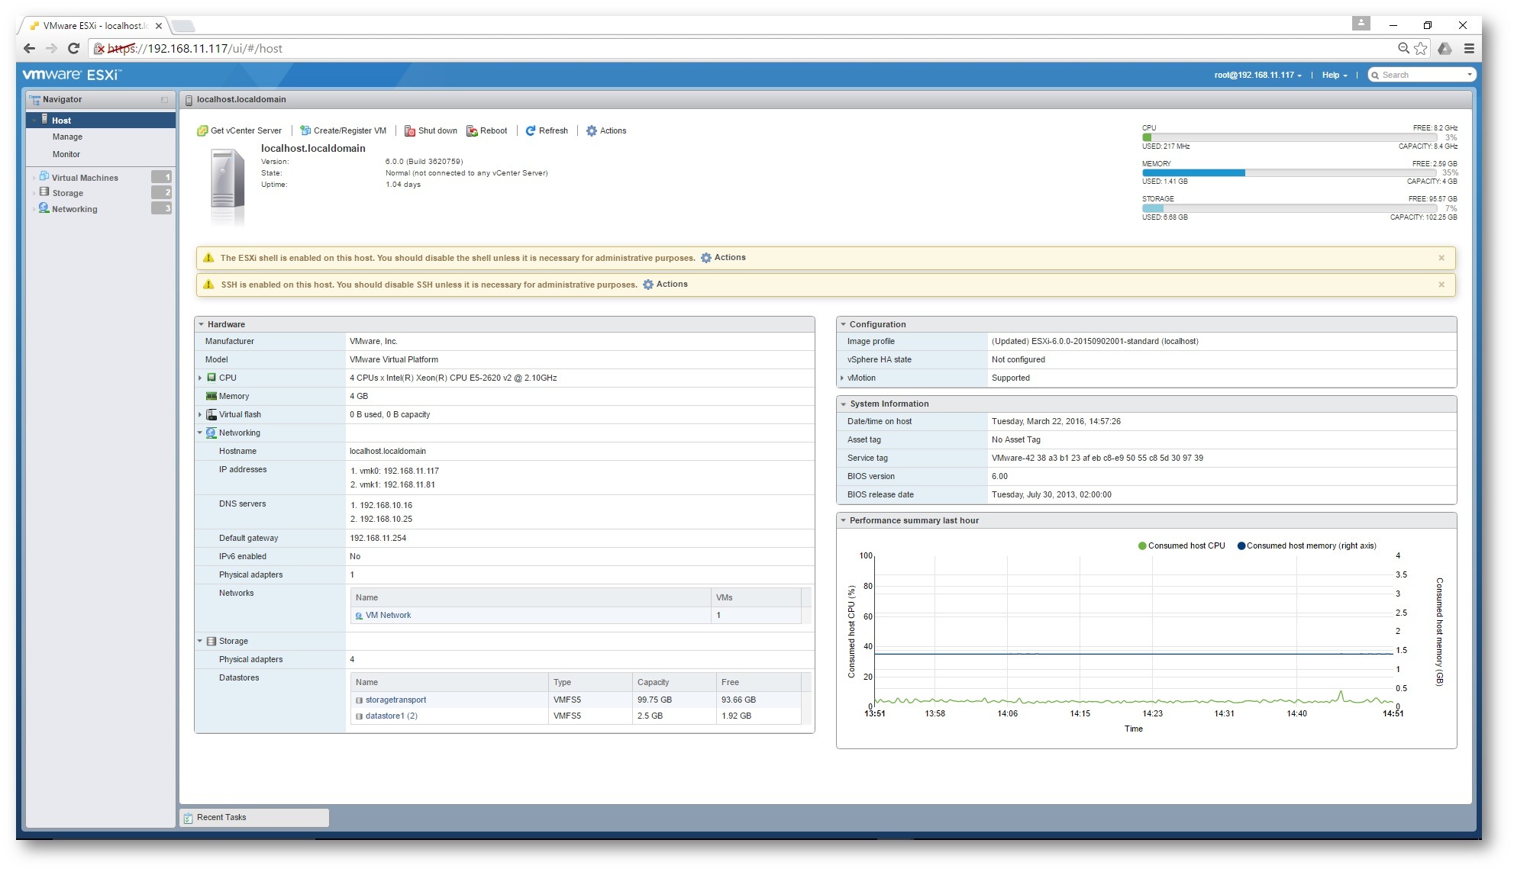Viewport: 1514px width, 872px height.
Task: Open Actions for SSH warning
Action: pos(665,285)
